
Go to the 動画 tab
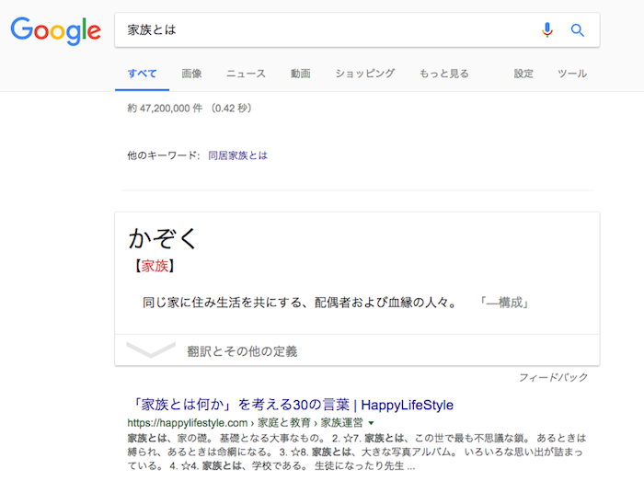(300, 74)
